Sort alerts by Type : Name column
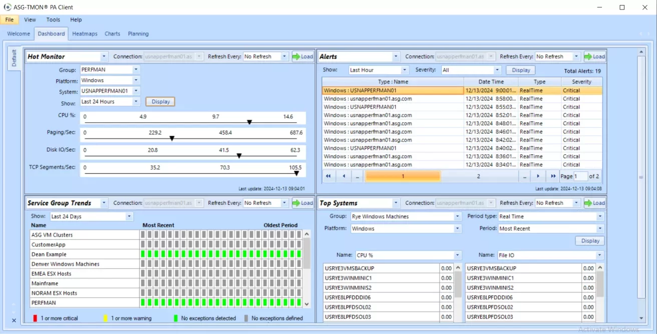Viewport: 657px width, 334px height. tap(393, 82)
